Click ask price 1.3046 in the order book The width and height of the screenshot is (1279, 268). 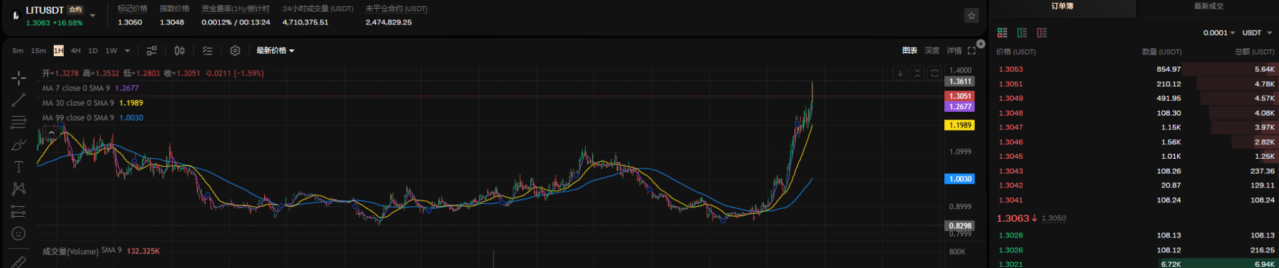click(x=1010, y=142)
